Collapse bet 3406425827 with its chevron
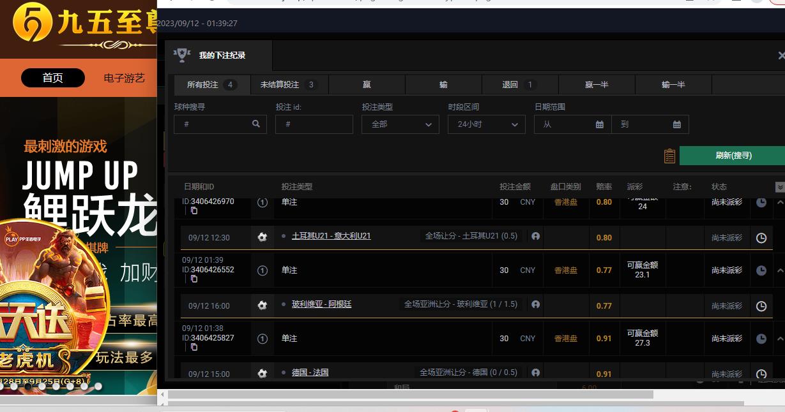 780,339
